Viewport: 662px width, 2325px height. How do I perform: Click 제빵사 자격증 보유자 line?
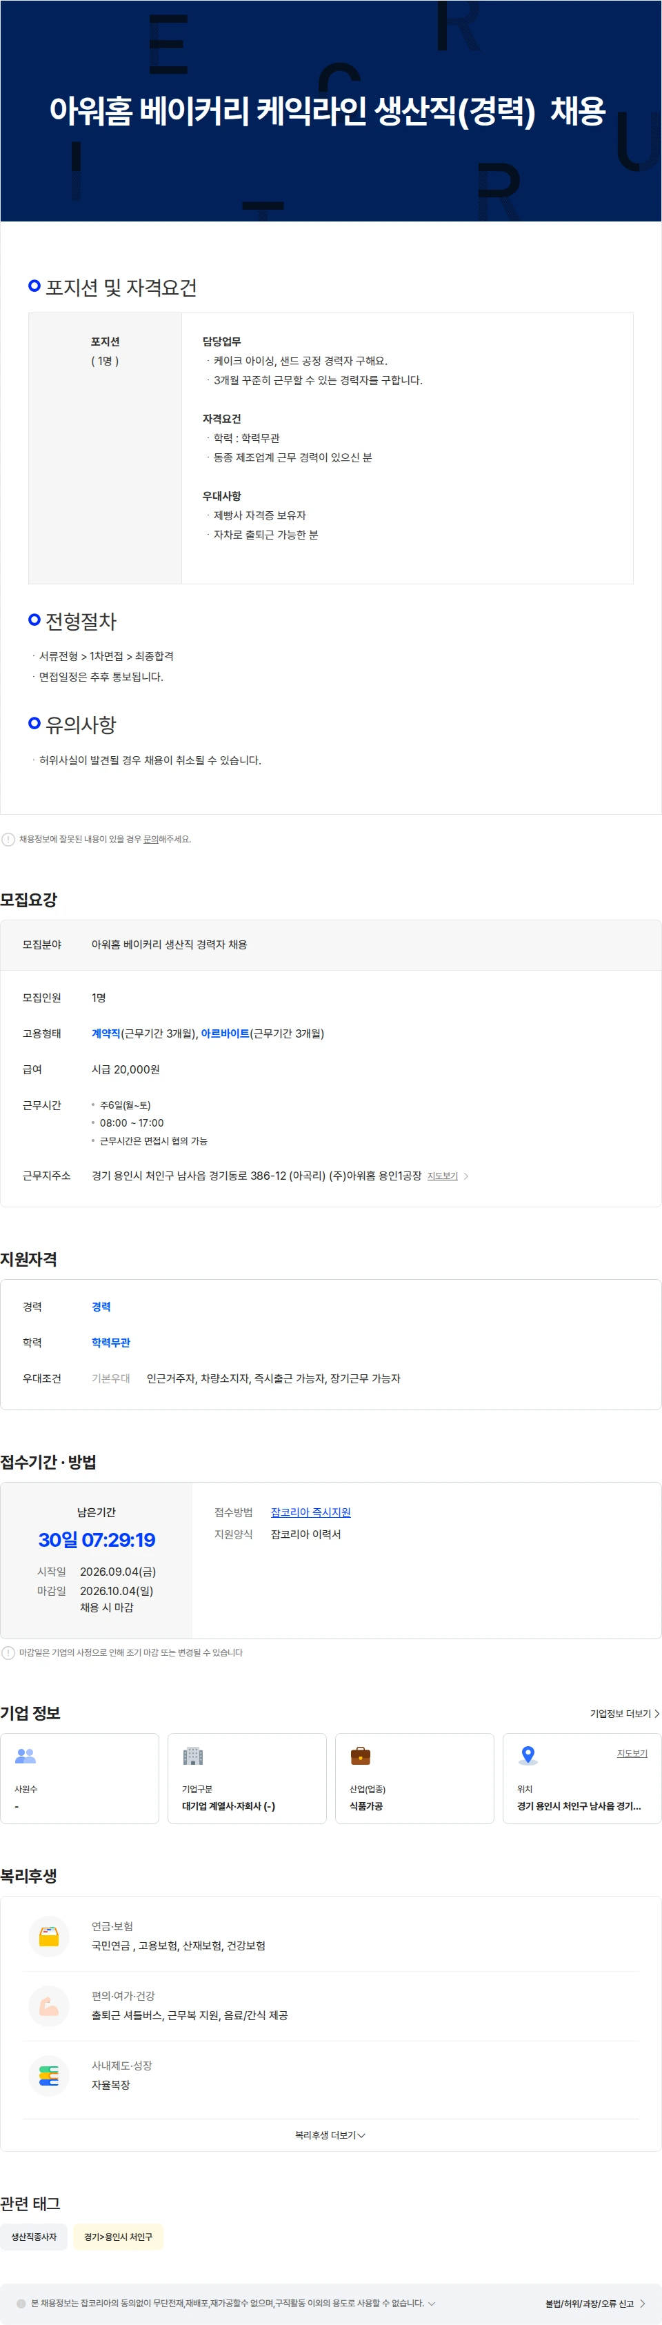260,515
